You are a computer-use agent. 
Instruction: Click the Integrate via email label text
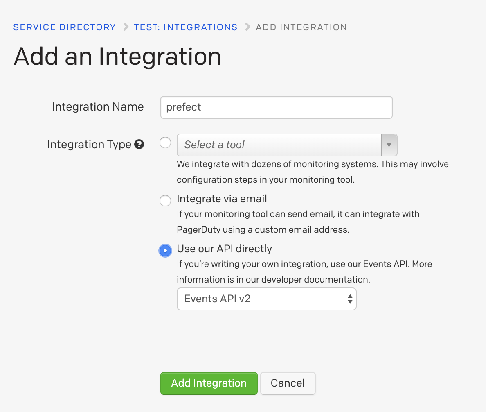coord(222,199)
